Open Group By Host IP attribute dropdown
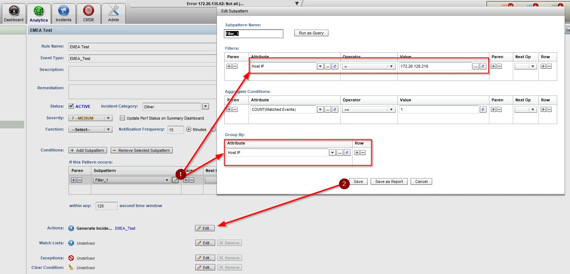Viewport: 570px width, 274px height. point(332,153)
